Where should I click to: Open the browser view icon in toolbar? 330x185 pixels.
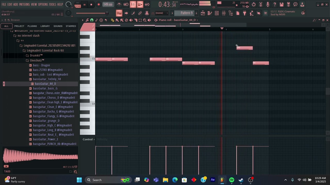[231, 13]
